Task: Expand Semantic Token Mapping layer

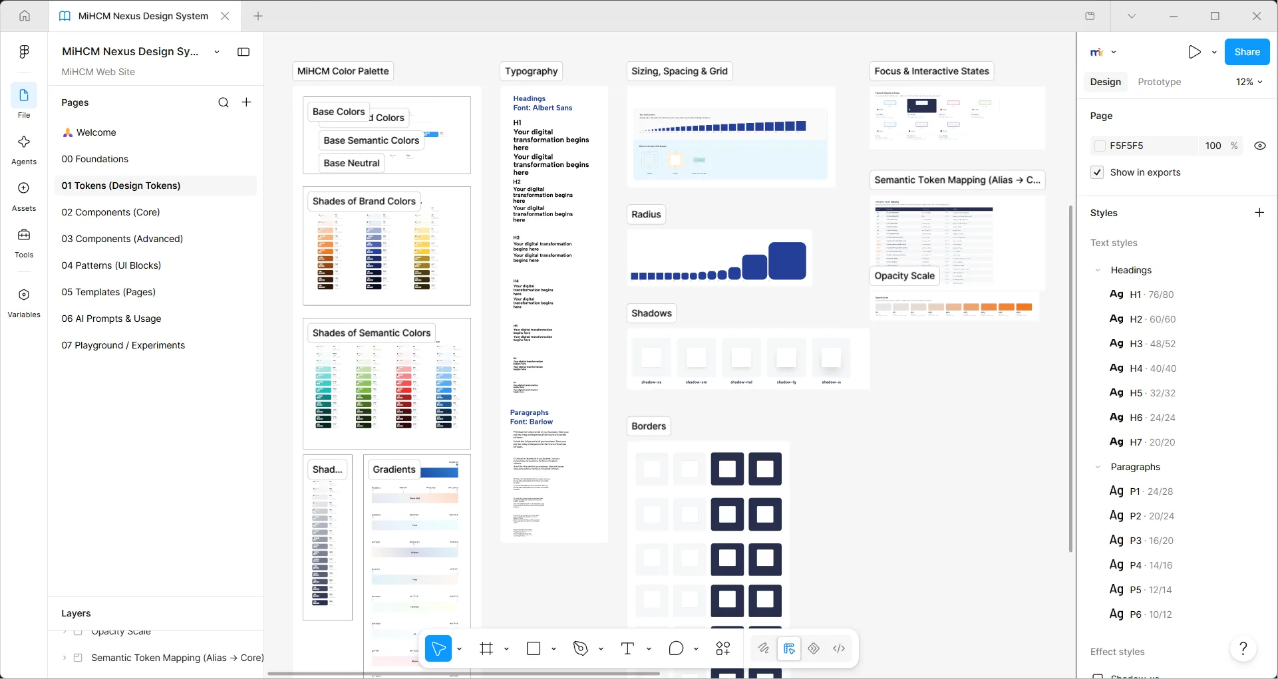Action: [x=65, y=658]
